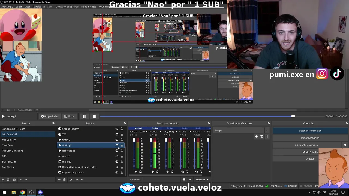Lock the mp logo source
This screenshot has height=196, width=349.
coord(122,162)
